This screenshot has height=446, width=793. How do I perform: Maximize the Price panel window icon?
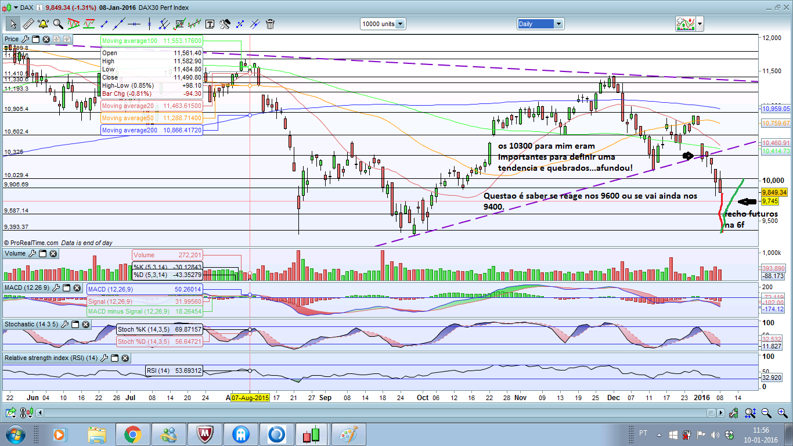[x=35, y=39]
